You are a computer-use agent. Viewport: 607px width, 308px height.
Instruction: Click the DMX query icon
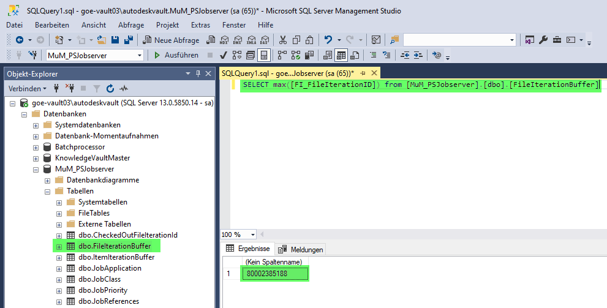[x=238, y=40]
